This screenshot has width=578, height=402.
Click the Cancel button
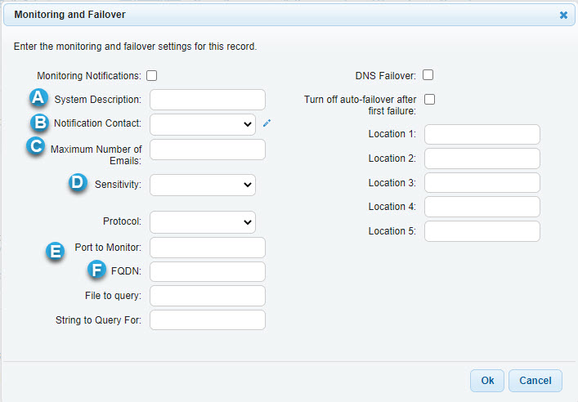click(535, 381)
